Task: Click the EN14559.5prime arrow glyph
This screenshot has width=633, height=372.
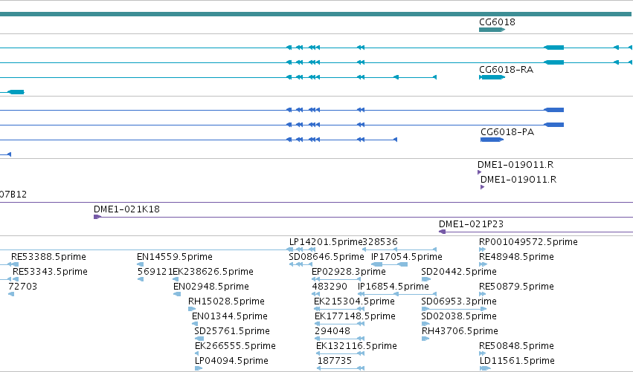Action: (x=140, y=265)
